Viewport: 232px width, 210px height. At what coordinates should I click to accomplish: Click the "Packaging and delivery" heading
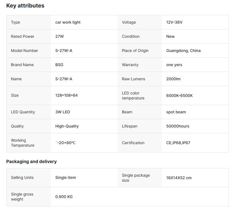31,161
